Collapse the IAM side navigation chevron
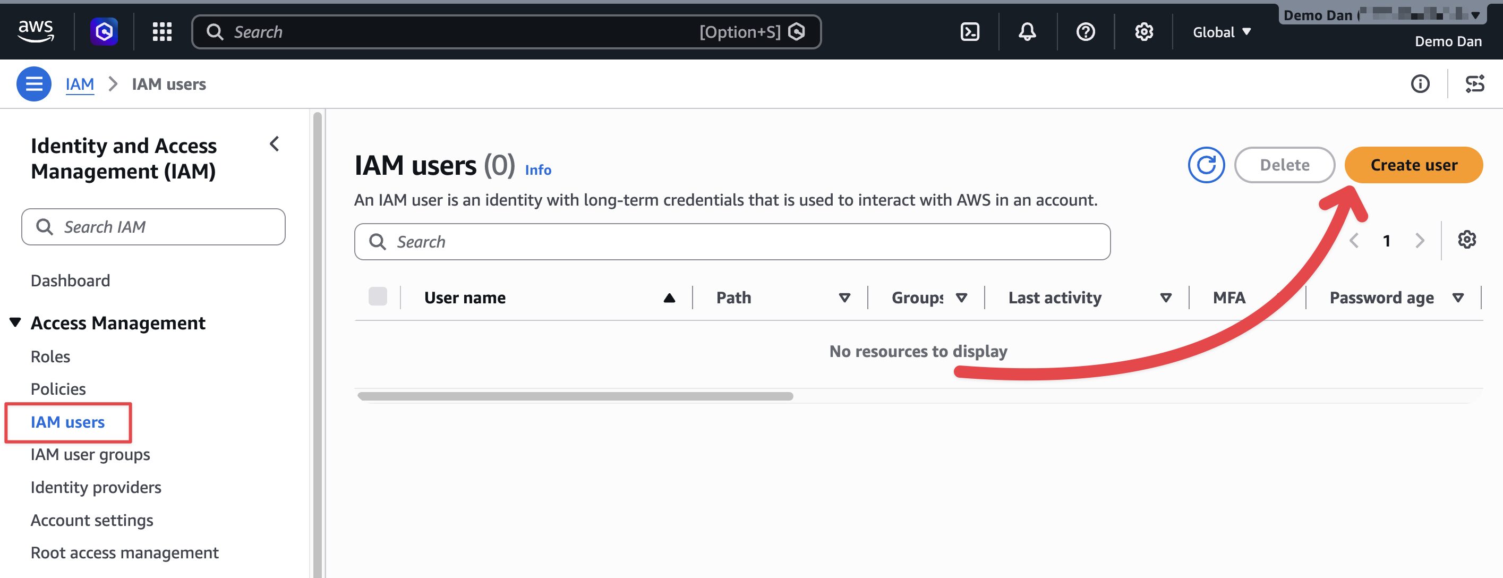The height and width of the screenshot is (578, 1503). tap(274, 144)
